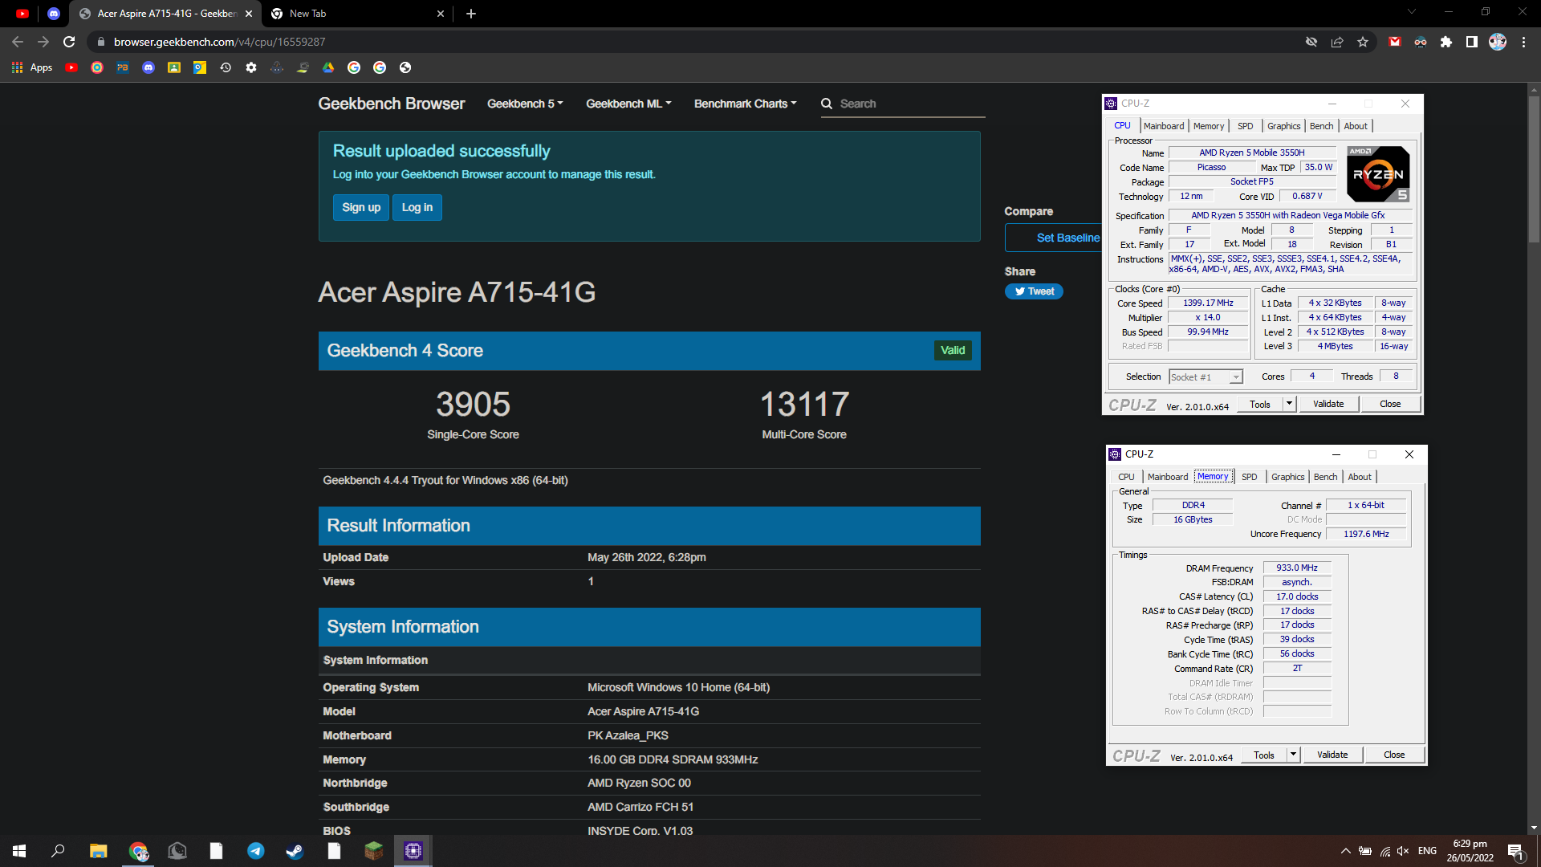Open the Google Classroom bookmark icon
Screen dimensions: 1541x867
(174, 67)
